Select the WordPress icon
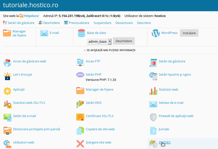The height and width of the screenshot is (149, 218). 155,33
